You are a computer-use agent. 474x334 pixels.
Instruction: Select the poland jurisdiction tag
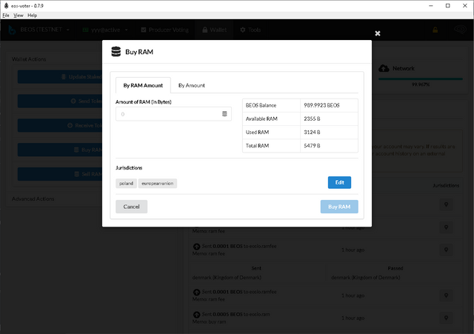point(126,183)
